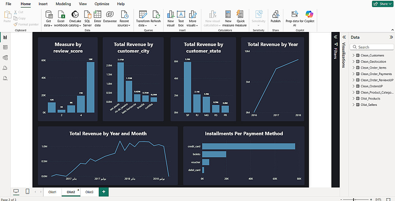Click the SP bar in state chart
The height and width of the screenshot is (201, 395).
(187, 87)
